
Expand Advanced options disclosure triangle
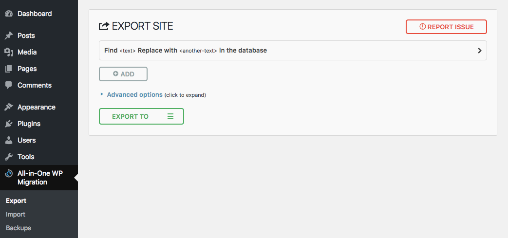pyautogui.click(x=102, y=94)
